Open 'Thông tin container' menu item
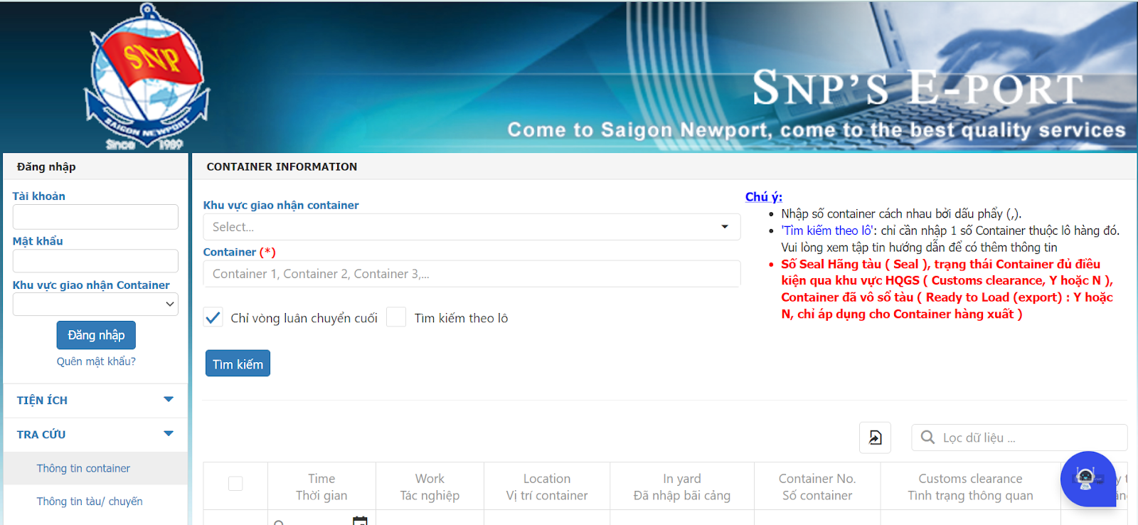Image resolution: width=1138 pixels, height=525 pixels. (83, 468)
